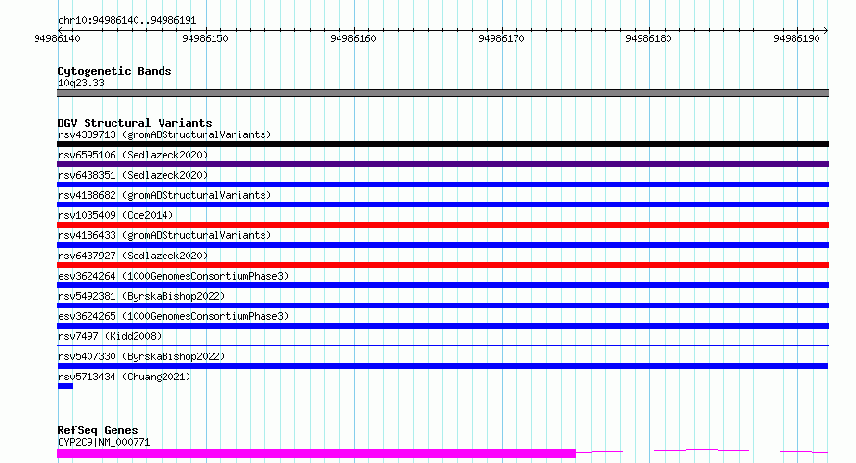
Task: Click the 10q23.33 cytogenetic band label
Action: [81, 83]
